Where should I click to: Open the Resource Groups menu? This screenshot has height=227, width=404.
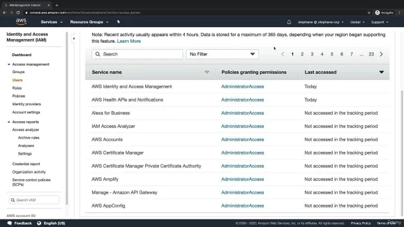tap(89, 22)
